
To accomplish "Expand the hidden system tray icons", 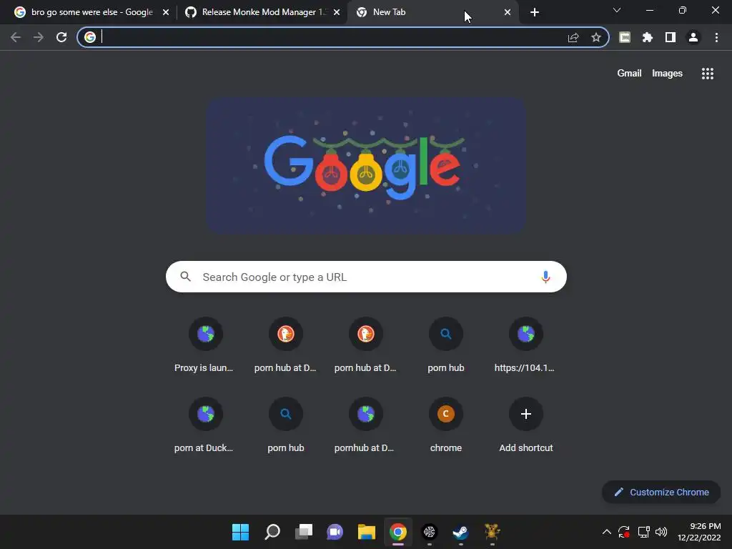I will point(606,532).
